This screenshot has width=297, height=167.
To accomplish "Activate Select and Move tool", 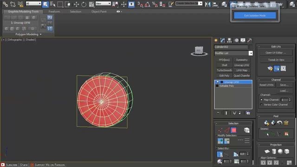I will click(76, 4).
